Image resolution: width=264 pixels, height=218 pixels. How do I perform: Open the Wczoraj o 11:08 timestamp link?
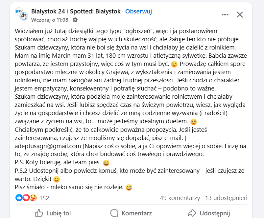[50, 20]
